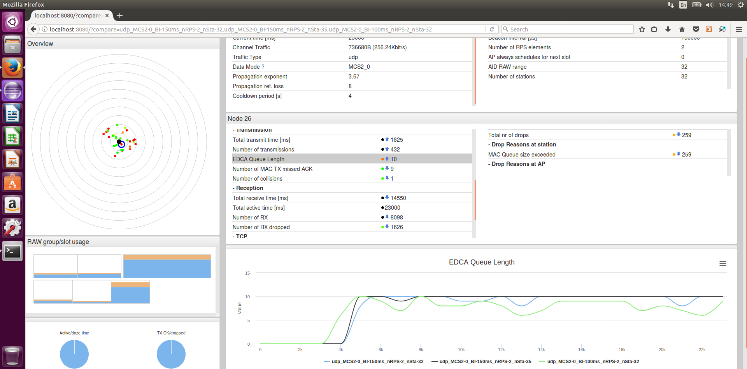
Task: Open the Terminal from the launcher
Action: (x=12, y=251)
